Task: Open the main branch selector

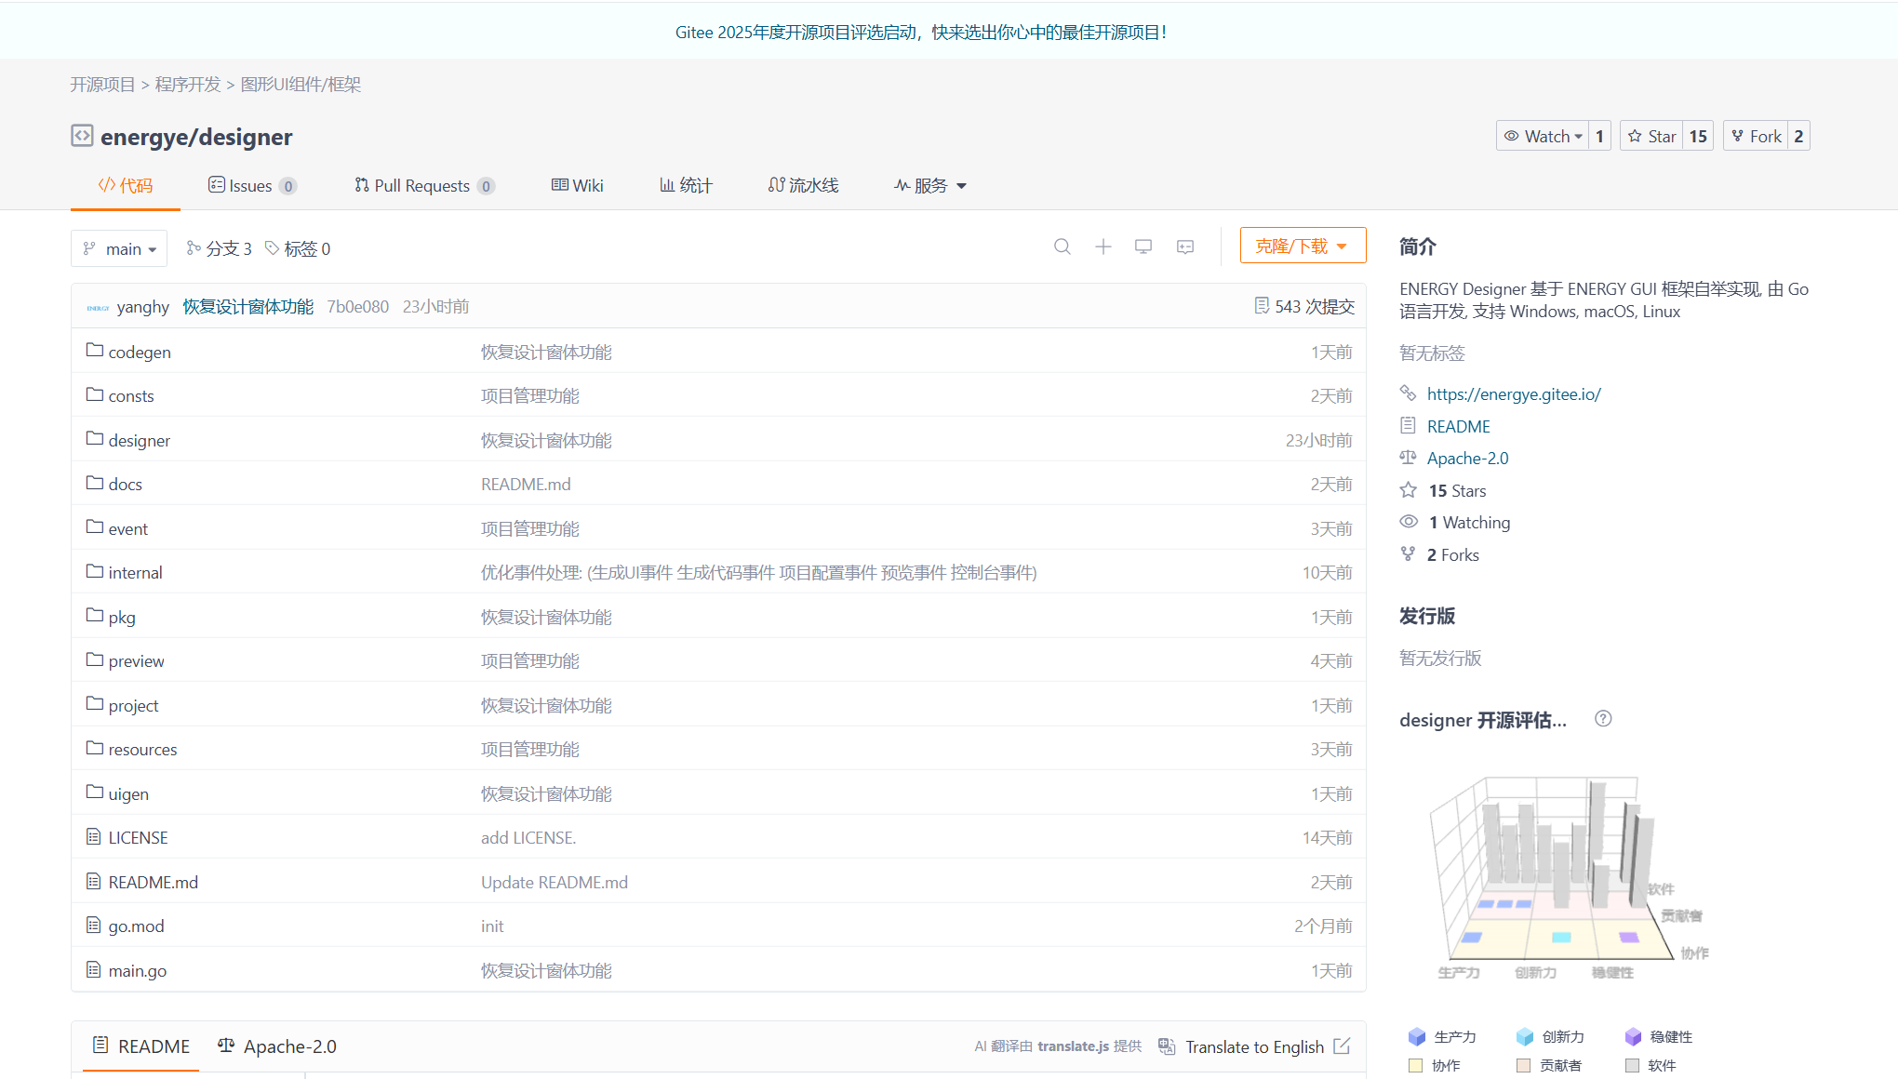Action: click(x=119, y=248)
